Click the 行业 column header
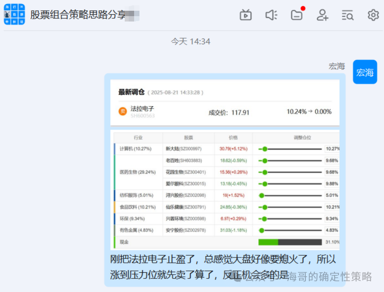The width and height of the screenshot is (384, 292). click(138, 137)
